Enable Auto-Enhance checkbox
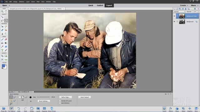Viewport: 200px width, 112px height. click(60, 103)
